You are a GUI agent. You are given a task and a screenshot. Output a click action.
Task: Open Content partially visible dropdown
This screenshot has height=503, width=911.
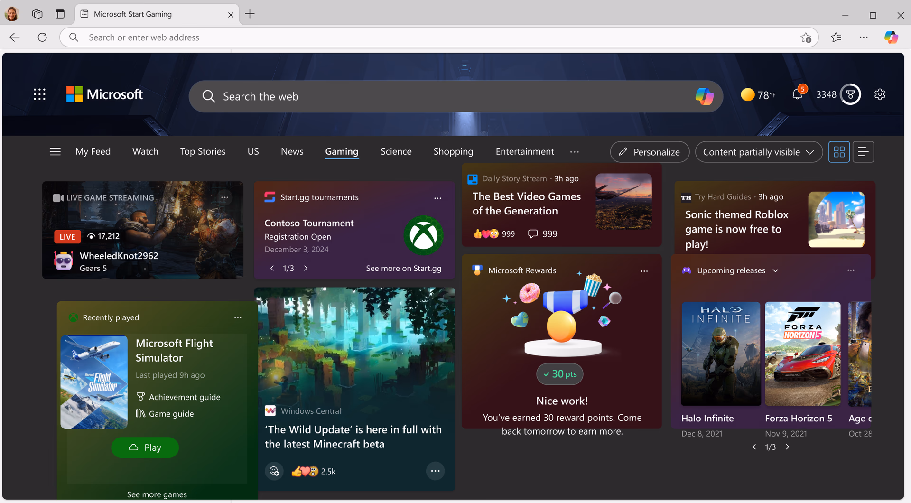point(758,152)
